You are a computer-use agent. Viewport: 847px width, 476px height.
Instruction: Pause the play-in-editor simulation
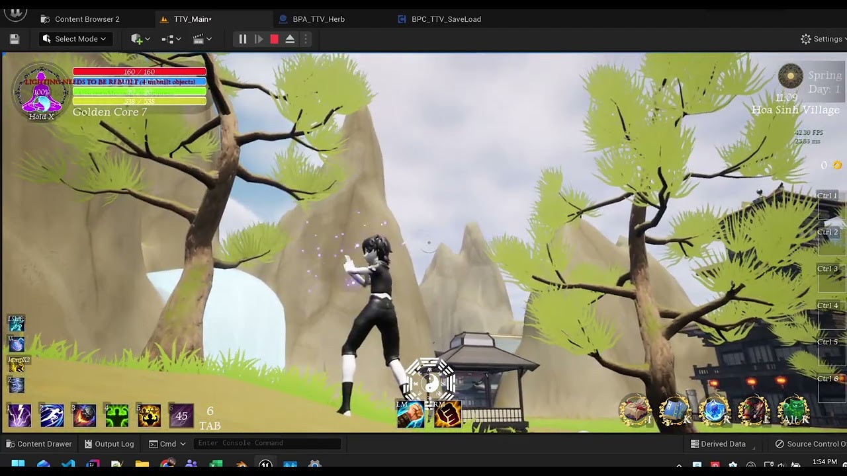click(242, 39)
